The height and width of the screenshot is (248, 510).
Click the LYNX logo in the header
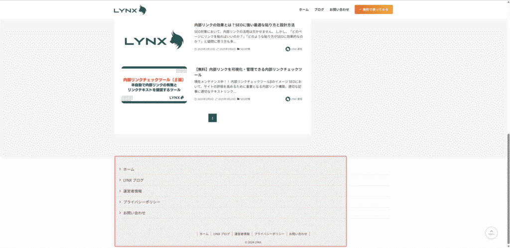click(x=129, y=9)
